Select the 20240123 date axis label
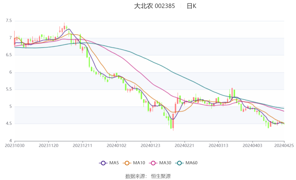 point(151,146)
